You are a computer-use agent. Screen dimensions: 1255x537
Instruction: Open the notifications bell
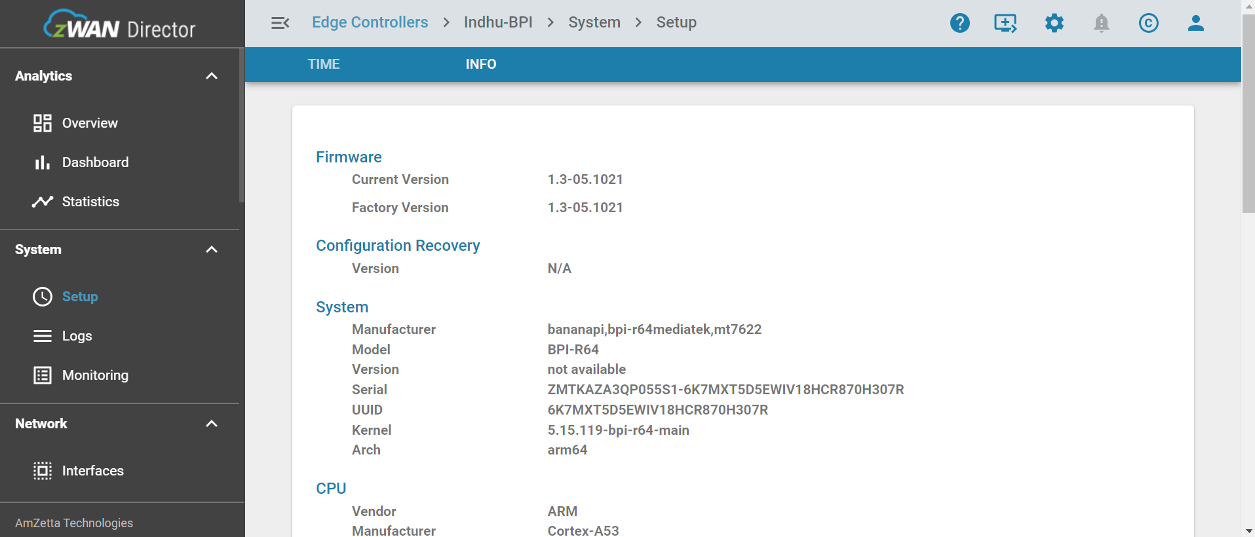[1101, 23]
